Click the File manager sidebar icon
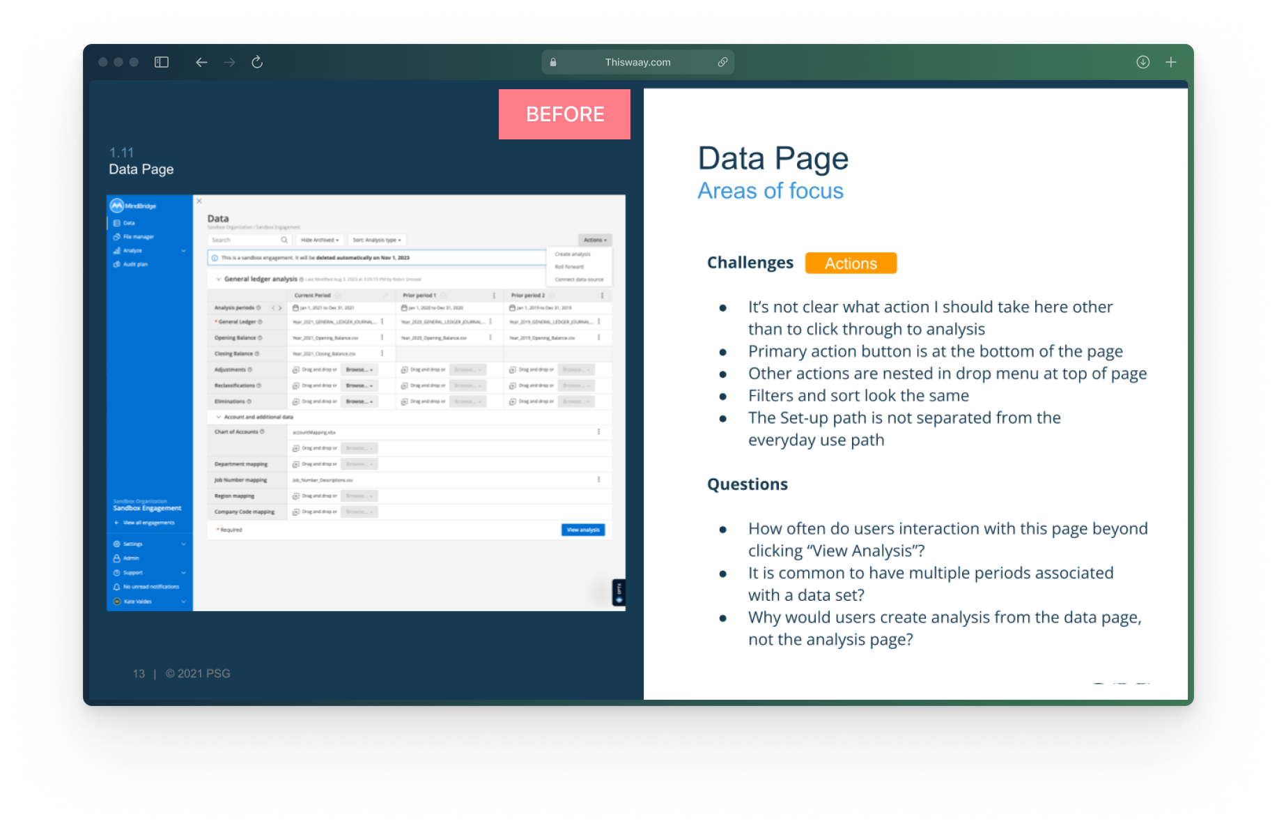The width and height of the screenshot is (1277, 828). pos(117,237)
